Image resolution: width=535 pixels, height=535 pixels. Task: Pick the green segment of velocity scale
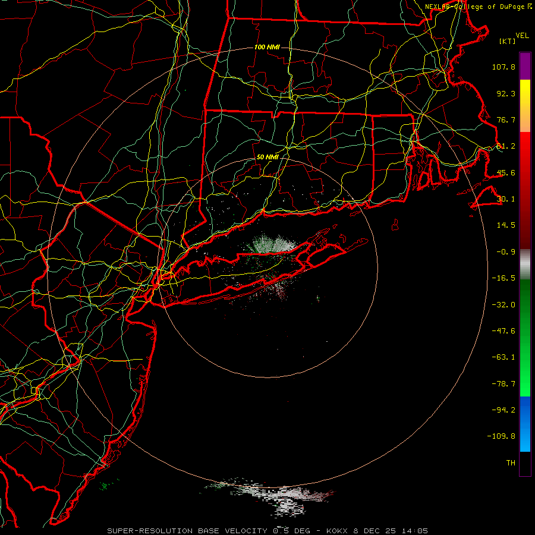525,338
